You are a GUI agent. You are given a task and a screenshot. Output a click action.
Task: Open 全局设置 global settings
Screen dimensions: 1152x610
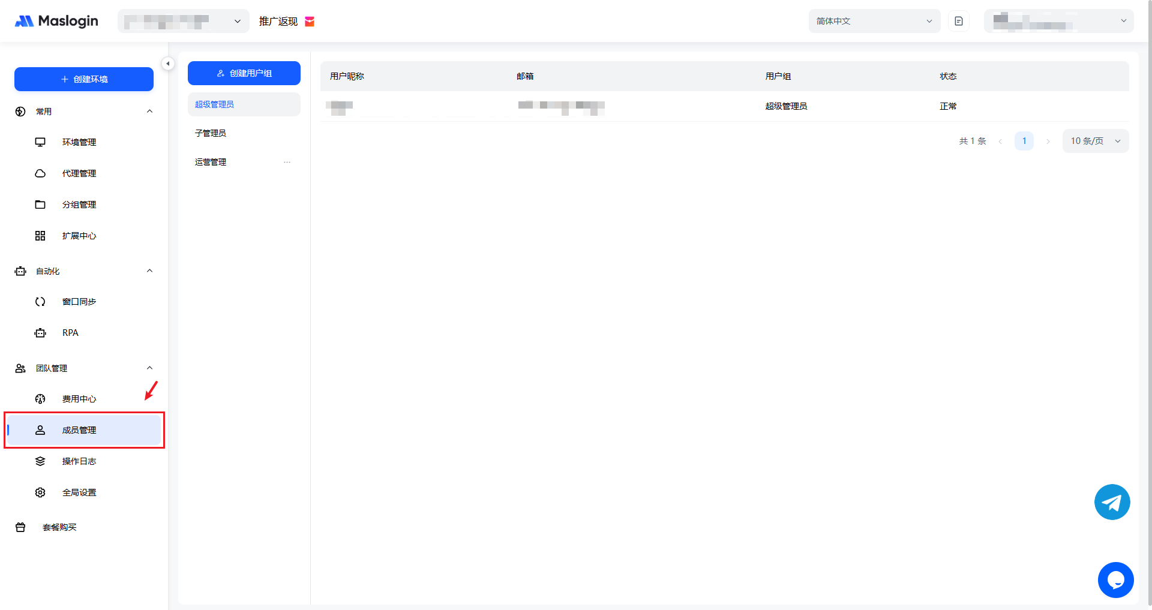point(79,492)
